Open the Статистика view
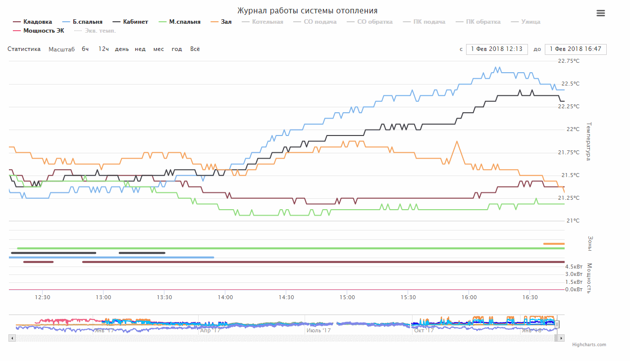 coord(24,49)
